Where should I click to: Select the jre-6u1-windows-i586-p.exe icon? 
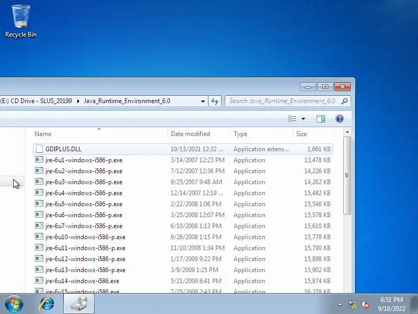coord(39,160)
